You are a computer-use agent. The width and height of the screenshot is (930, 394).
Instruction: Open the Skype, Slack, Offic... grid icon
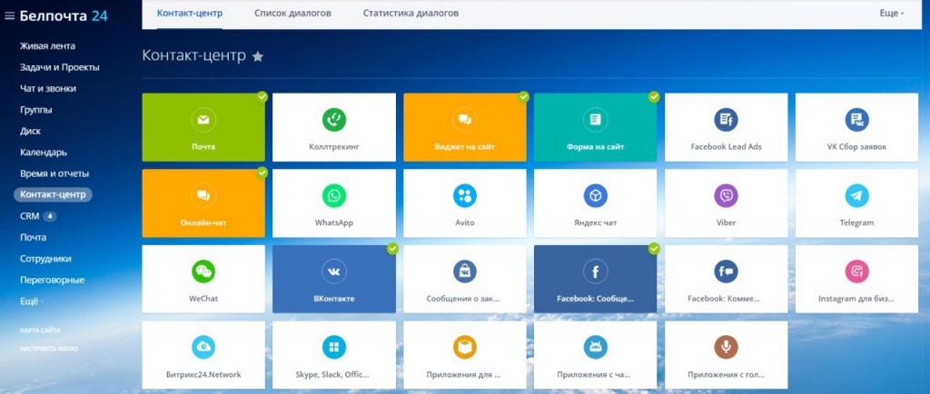coord(334,347)
